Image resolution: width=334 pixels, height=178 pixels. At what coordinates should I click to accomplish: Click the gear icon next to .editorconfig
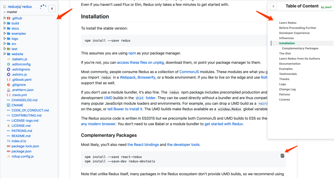coord(9,64)
